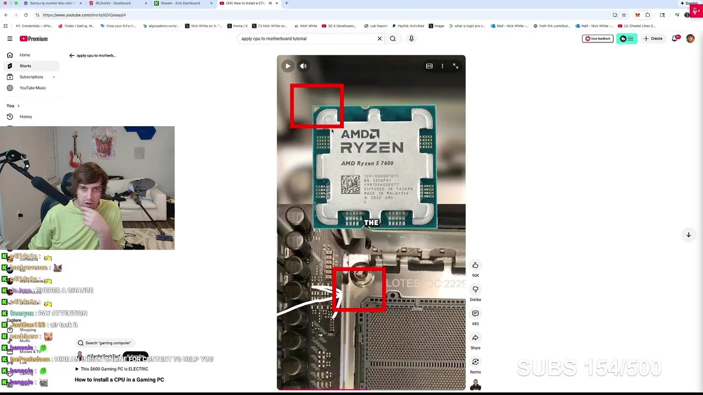703x395 pixels.
Task: Toggle closed captions on the Short
Action: click(429, 66)
